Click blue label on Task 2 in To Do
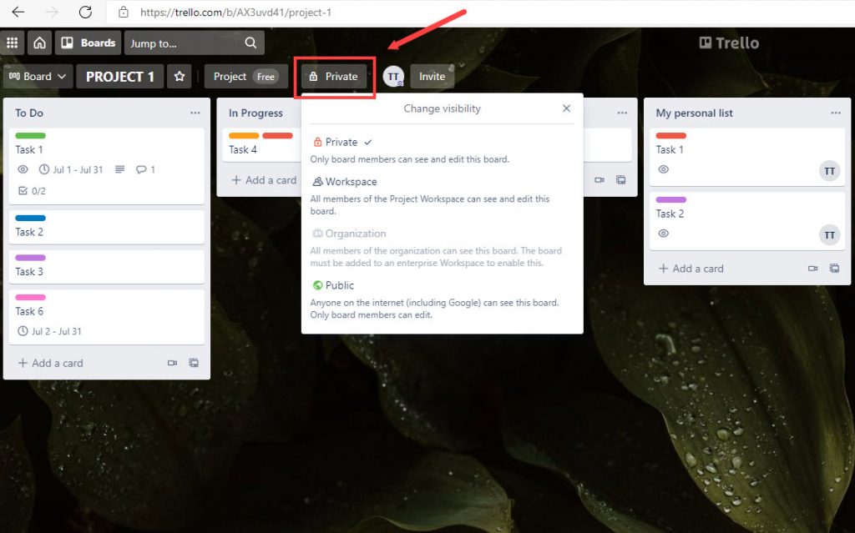 pyautogui.click(x=31, y=218)
